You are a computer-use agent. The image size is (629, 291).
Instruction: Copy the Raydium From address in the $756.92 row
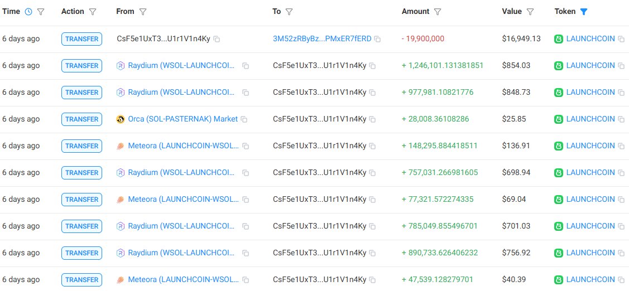point(246,253)
